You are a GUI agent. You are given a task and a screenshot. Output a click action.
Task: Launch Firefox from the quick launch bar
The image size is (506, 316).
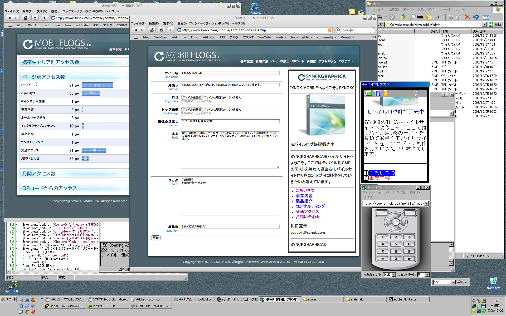tap(33, 300)
